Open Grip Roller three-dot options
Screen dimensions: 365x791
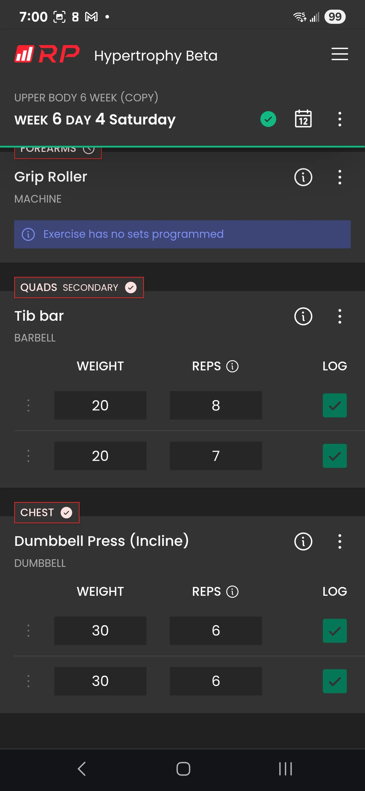(x=339, y=177)
